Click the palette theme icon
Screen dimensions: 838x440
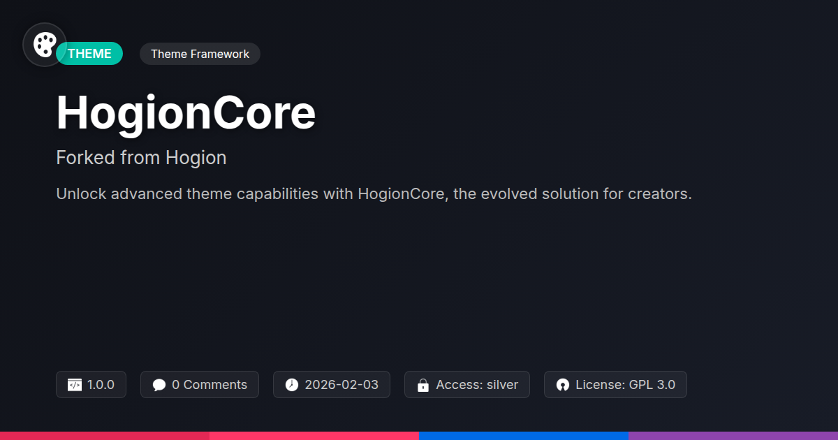pos(45,45)
